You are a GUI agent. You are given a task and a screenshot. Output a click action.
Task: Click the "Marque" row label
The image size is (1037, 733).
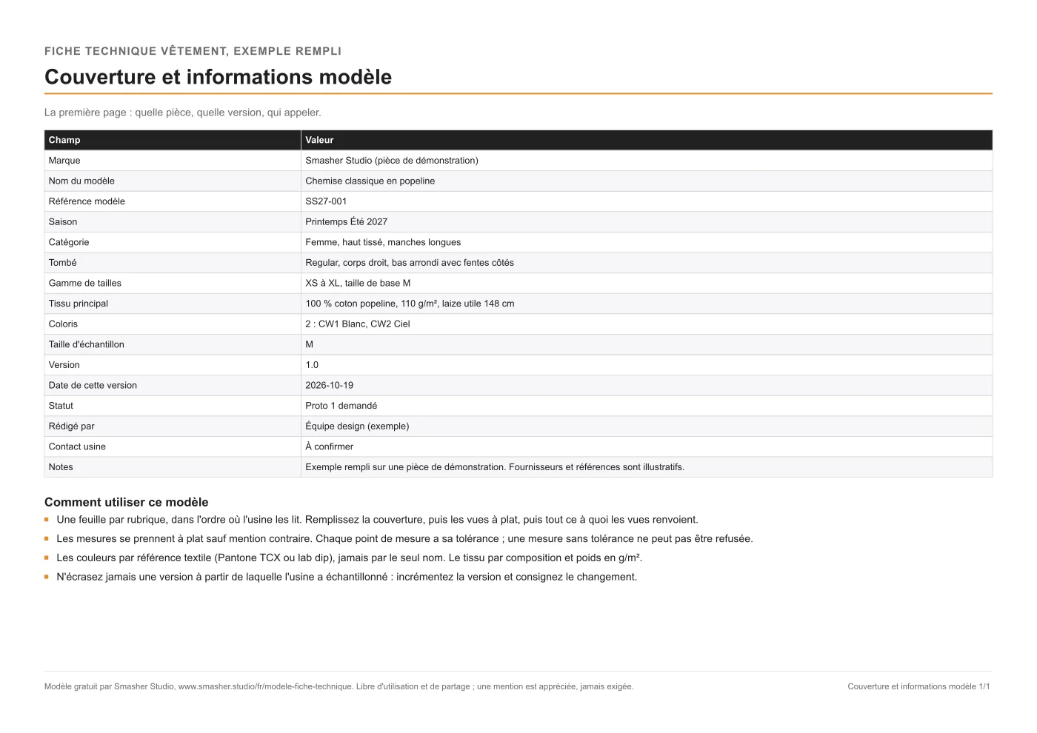64,161
